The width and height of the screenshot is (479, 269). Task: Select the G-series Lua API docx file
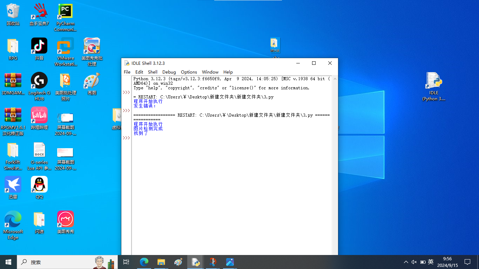point(39,156)
